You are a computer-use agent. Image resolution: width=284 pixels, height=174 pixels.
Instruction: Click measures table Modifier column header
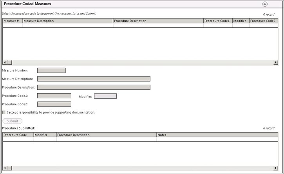(241, 21)
